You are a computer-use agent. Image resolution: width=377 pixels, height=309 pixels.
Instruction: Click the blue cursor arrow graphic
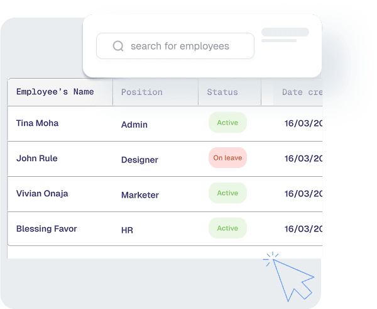pos(289,277)
